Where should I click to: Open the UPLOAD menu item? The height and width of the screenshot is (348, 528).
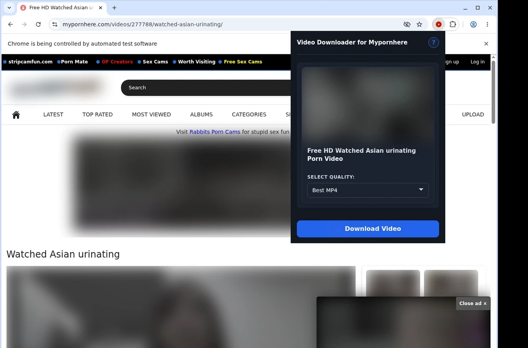pos(473,115)
